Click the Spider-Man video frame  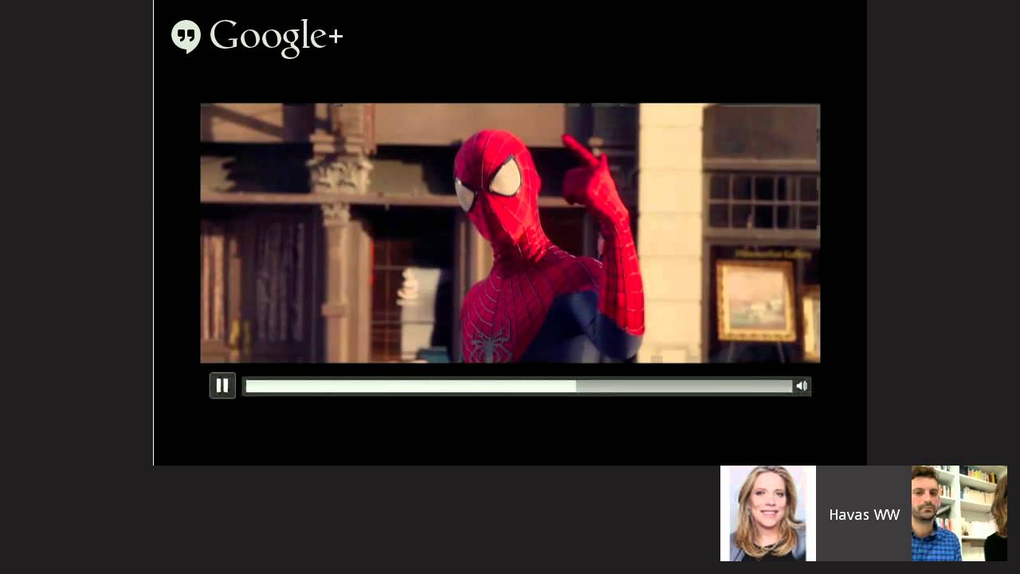tap(510, 233)
